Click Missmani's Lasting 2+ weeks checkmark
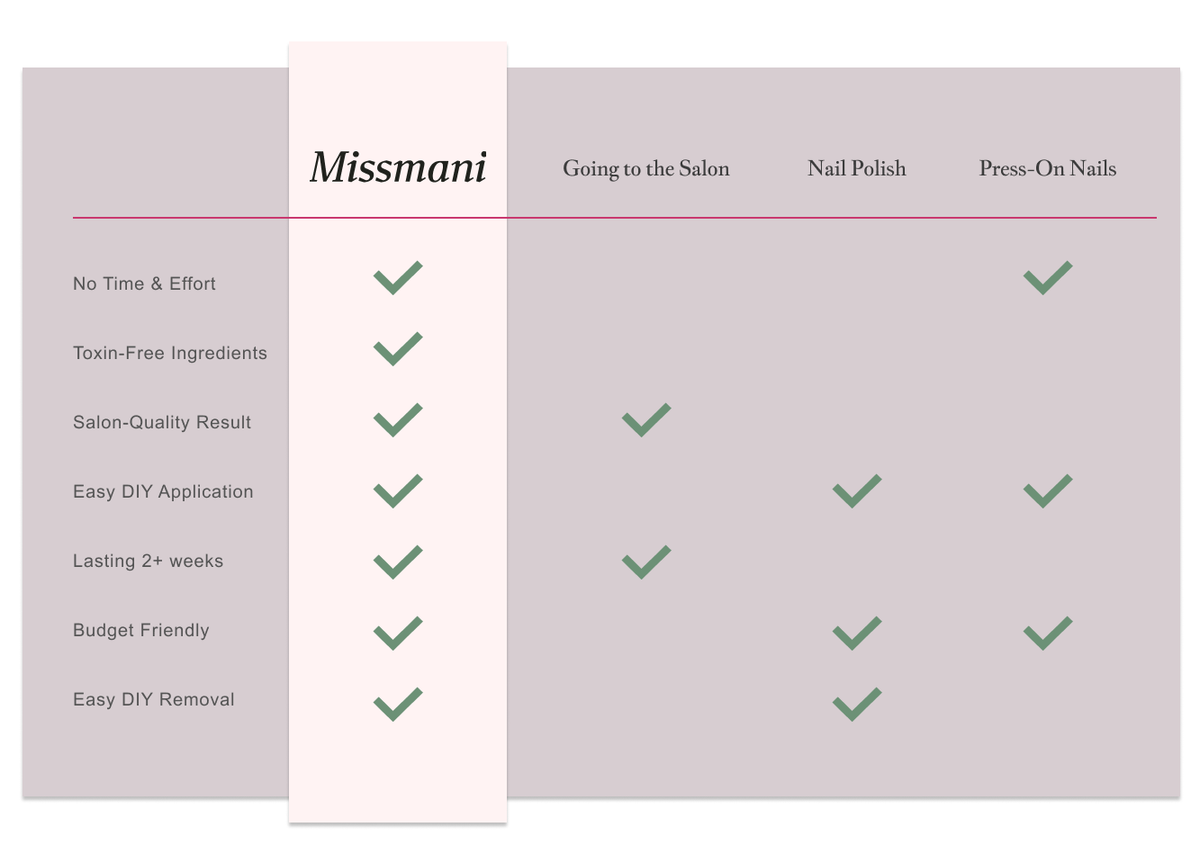This screenshot has width=1200, height=863. coord(398,562)
